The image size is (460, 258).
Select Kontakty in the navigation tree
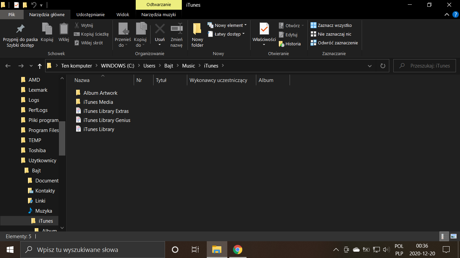coord(41,190)
